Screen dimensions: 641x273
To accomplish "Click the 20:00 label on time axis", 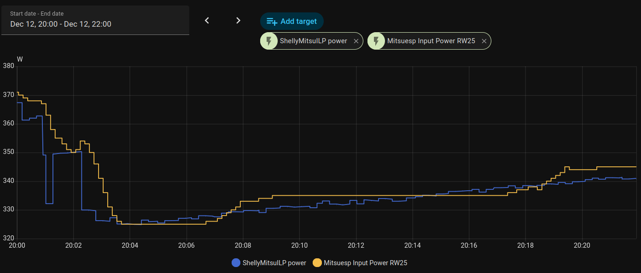I will click(x=17, y=245).
